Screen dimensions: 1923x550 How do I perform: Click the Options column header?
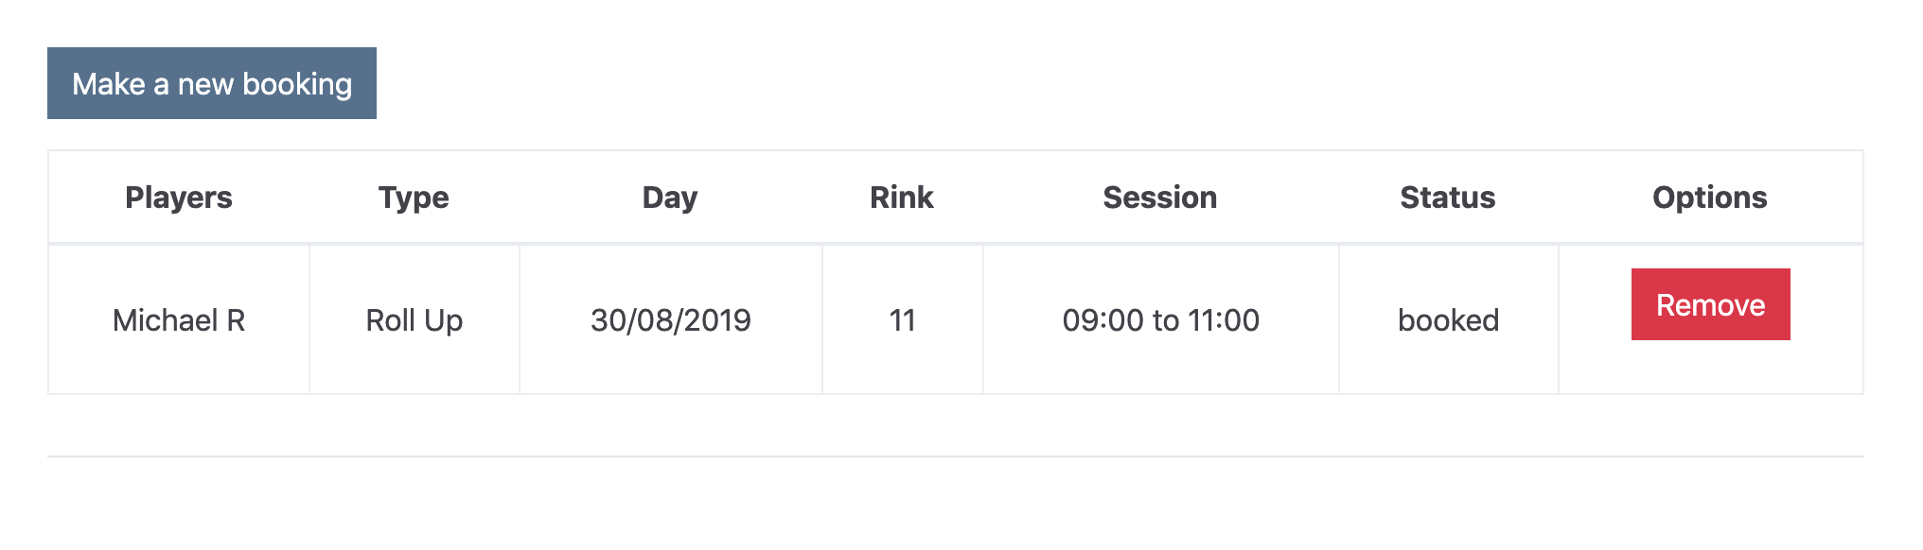[1710, 198]
